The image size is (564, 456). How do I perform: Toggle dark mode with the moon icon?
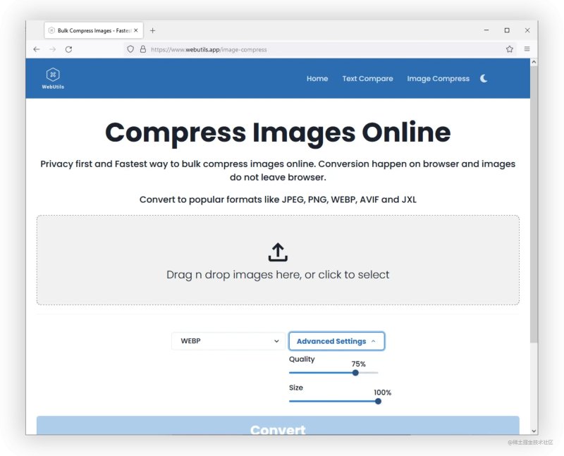point(484,78)
